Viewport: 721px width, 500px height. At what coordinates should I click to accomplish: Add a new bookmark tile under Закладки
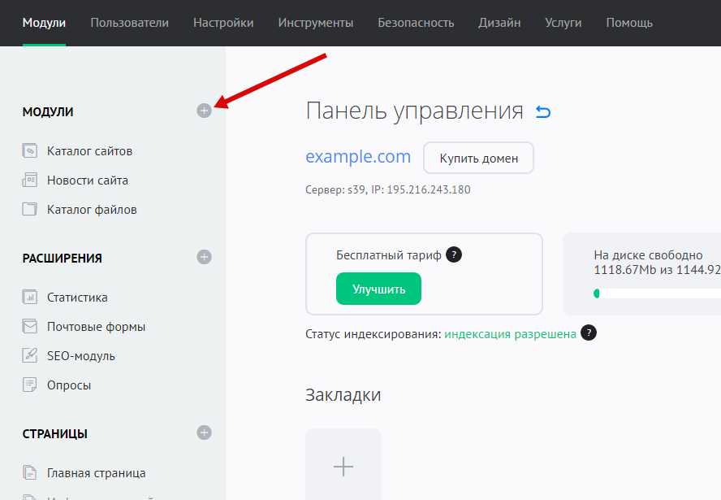tap(343, 466)
